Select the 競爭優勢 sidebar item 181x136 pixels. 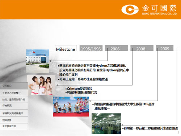click(x=14, y=120)
